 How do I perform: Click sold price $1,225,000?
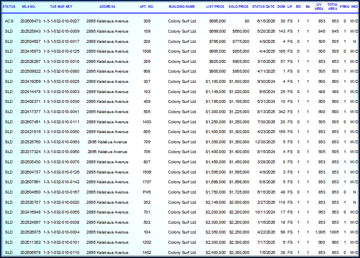(239, 112)
